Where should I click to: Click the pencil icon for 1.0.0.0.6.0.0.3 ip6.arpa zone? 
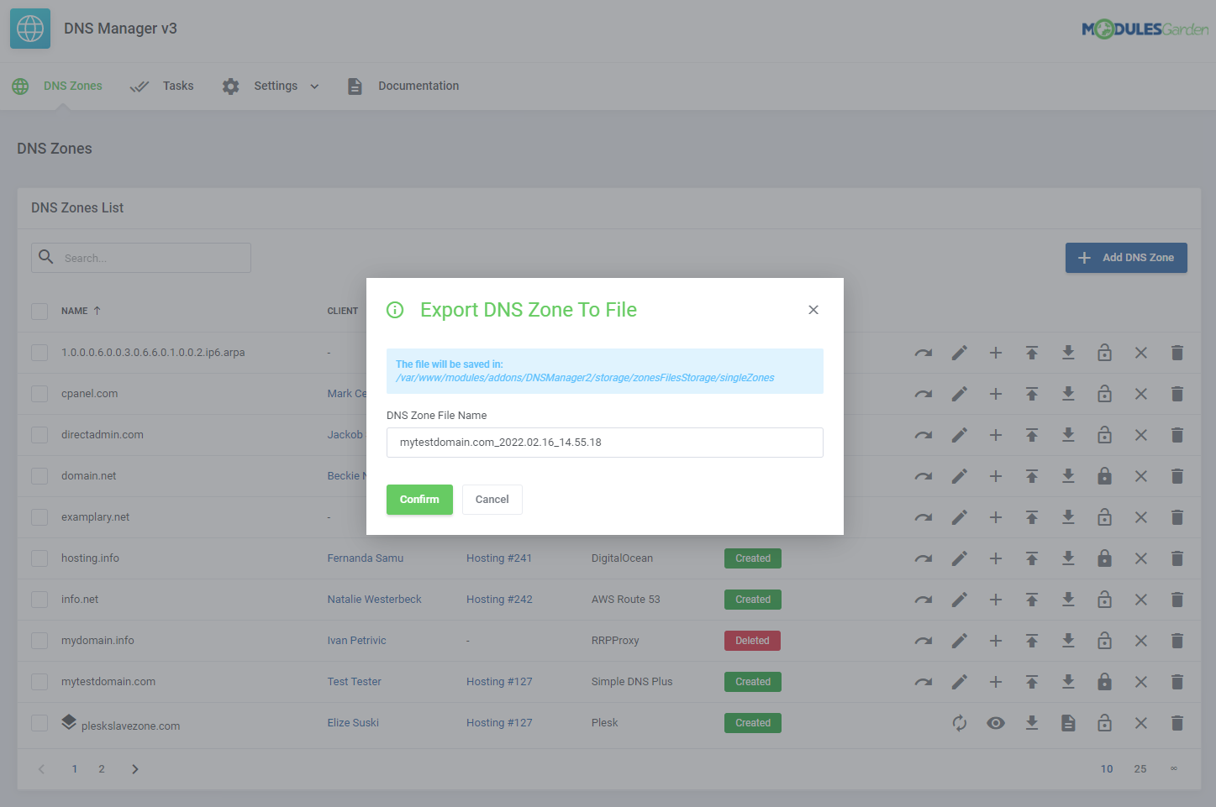pos(959,353)
